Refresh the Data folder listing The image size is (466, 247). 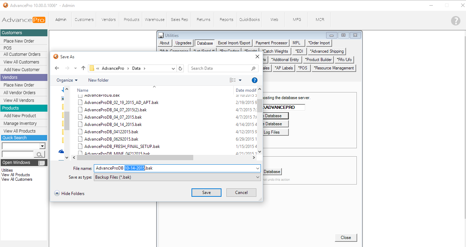[x=180, y=68]
